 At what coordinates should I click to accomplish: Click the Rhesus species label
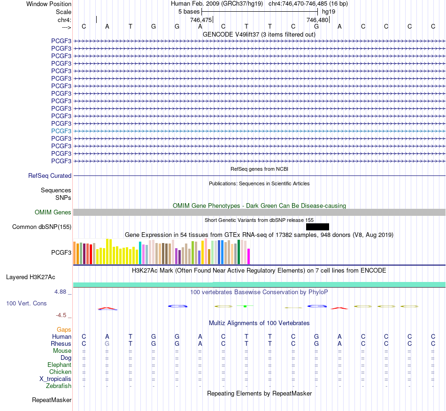click(61, 343)
